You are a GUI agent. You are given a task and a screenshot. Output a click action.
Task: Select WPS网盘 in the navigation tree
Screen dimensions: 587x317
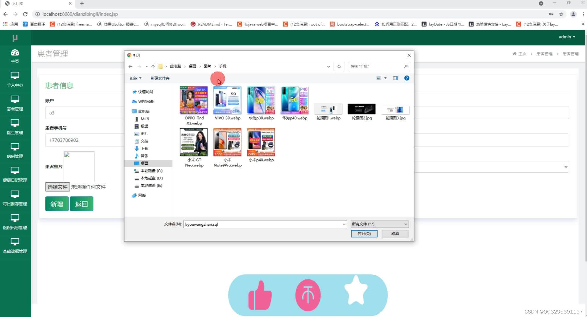143,102
